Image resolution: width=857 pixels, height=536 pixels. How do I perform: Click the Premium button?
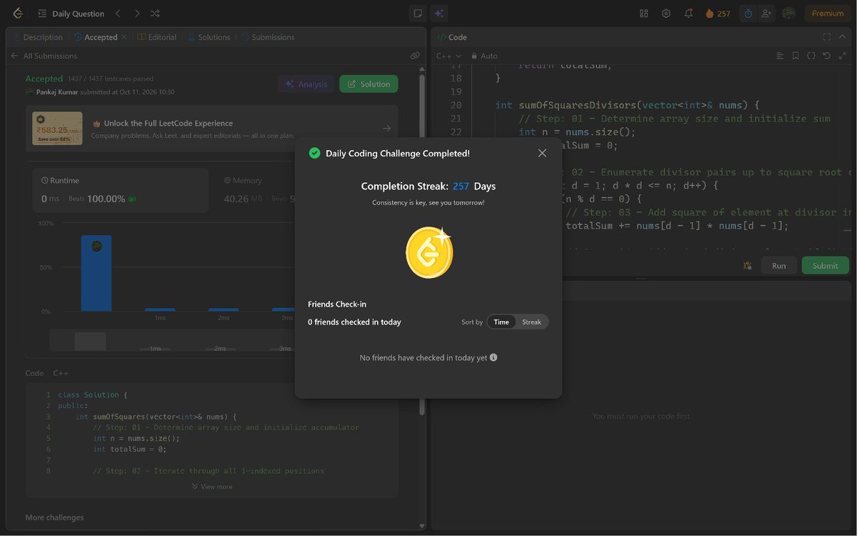[828, 14]
